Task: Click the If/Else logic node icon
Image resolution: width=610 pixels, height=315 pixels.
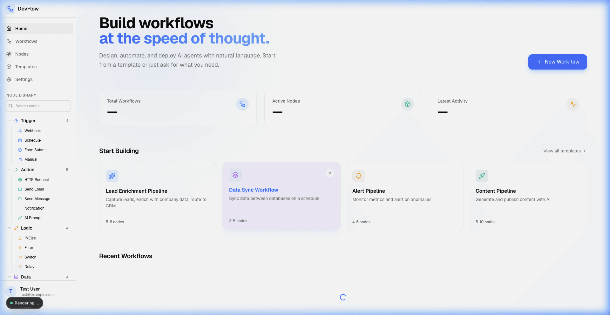Action: [x=20, y=238]
